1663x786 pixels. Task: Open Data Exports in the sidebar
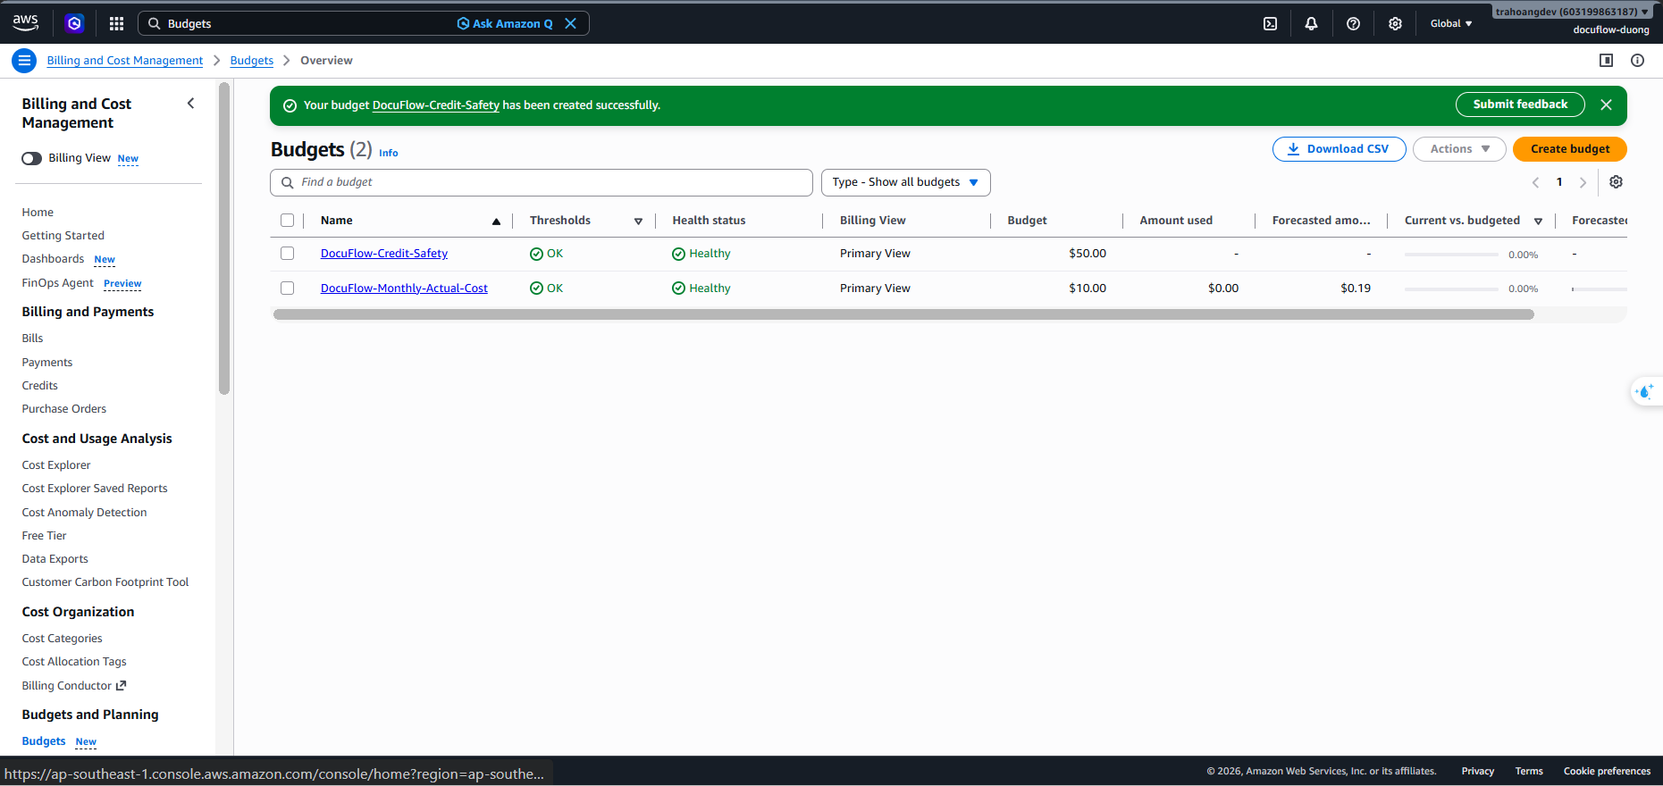(x=55, y=559)
